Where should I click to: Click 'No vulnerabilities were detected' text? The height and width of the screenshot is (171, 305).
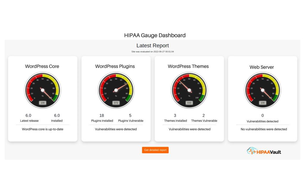(264, 129)
